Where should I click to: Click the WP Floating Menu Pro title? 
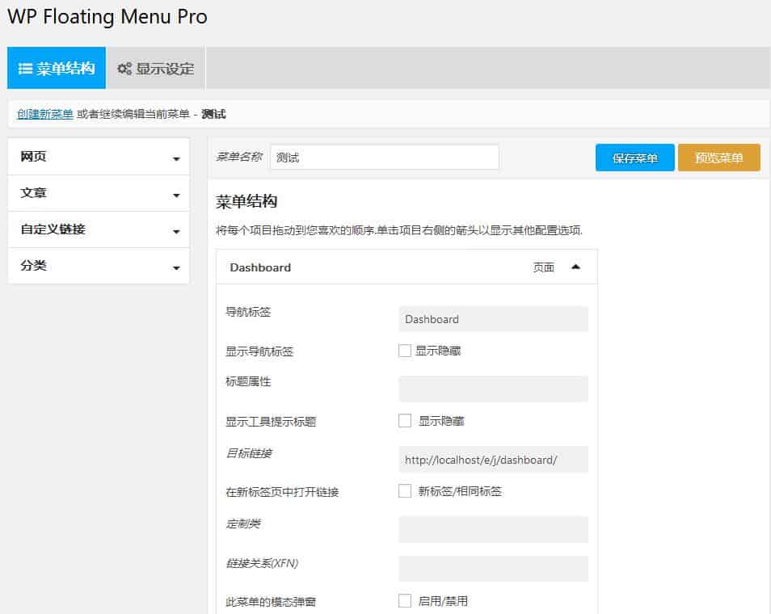click(107, 17)
